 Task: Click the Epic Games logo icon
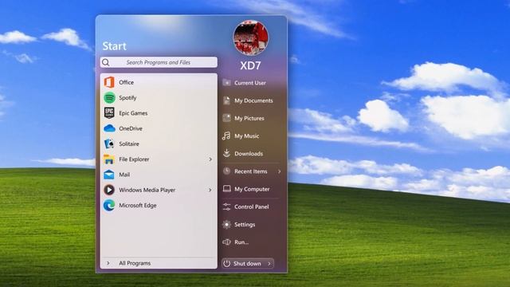pyautogui.click(x=109, y=113)
